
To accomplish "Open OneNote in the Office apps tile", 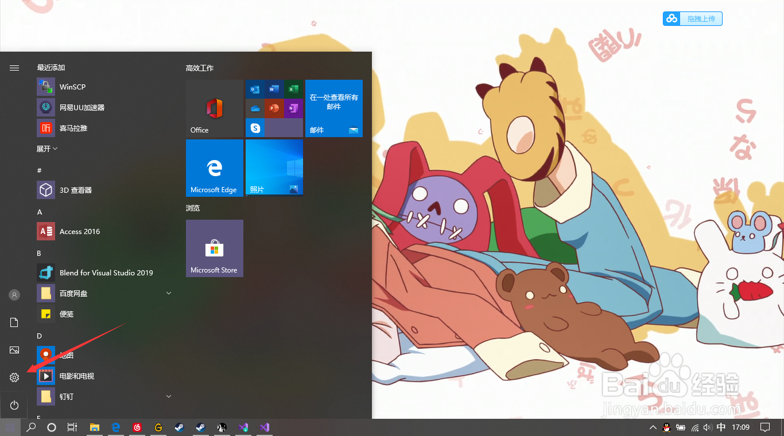I will pyautogui.click(x=293, y=108).
